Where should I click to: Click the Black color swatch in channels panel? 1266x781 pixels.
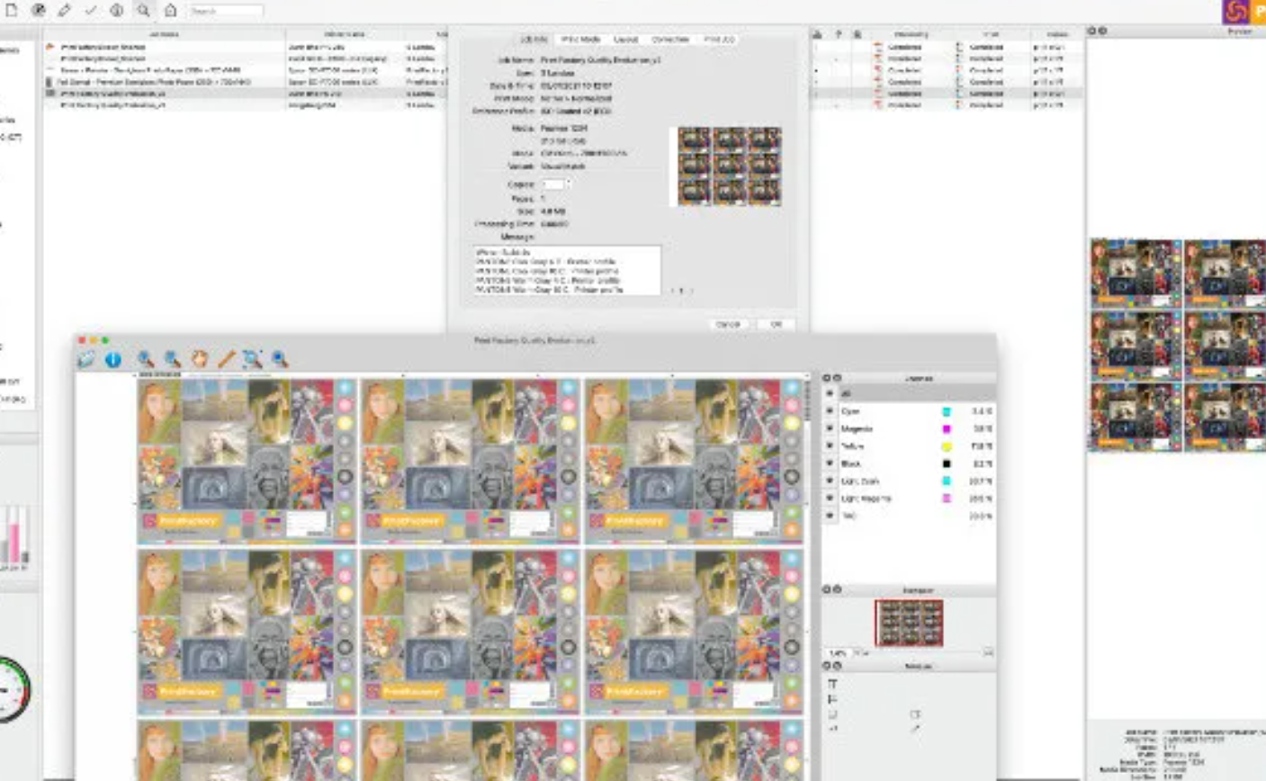[947, 463]
